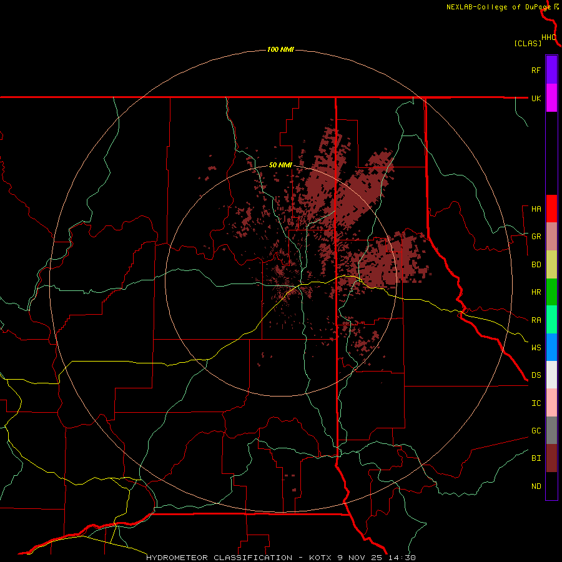
Task: Select the DS white legend swatch
Action: coord(551,375)
